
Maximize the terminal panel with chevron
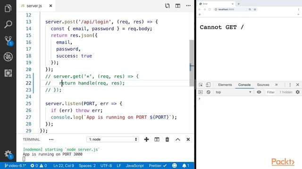click(178, 139)
